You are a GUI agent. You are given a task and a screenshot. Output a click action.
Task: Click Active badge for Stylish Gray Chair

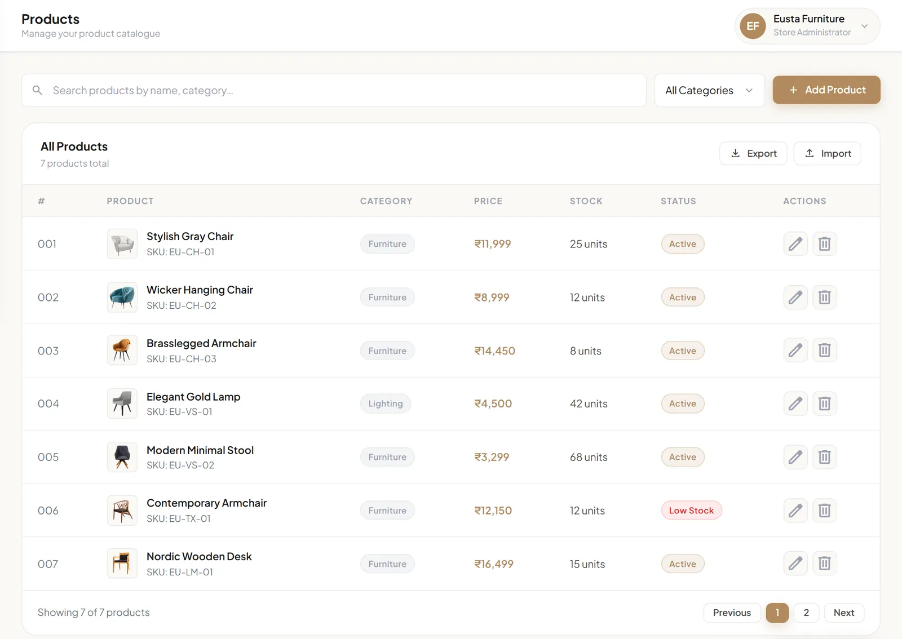[683, 244]
